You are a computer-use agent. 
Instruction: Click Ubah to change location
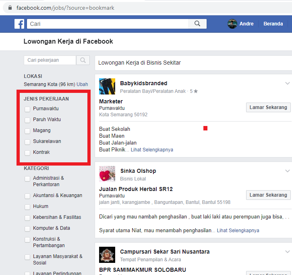tap(82, 84)
